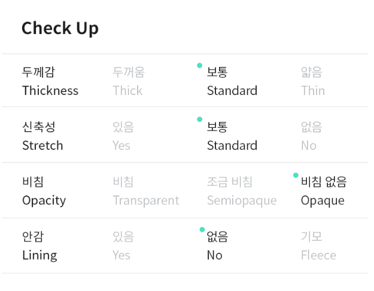The height and width of the screenshot is (291, 374).
Task: Select the Transparent opacity option
Action: point(146,191)
